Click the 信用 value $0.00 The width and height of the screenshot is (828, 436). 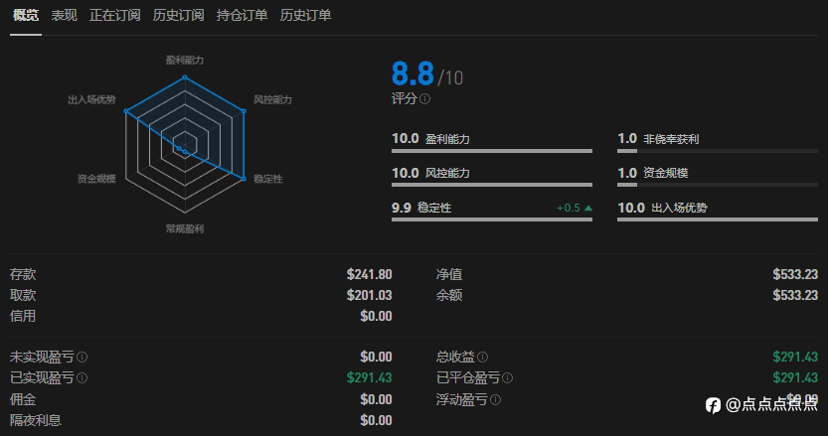tap(376, 316)
